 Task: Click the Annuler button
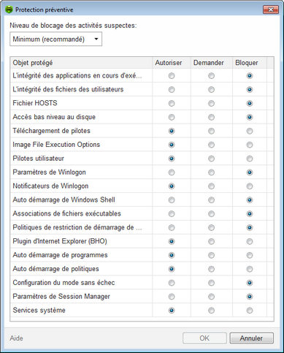click(x=251, y=338)
